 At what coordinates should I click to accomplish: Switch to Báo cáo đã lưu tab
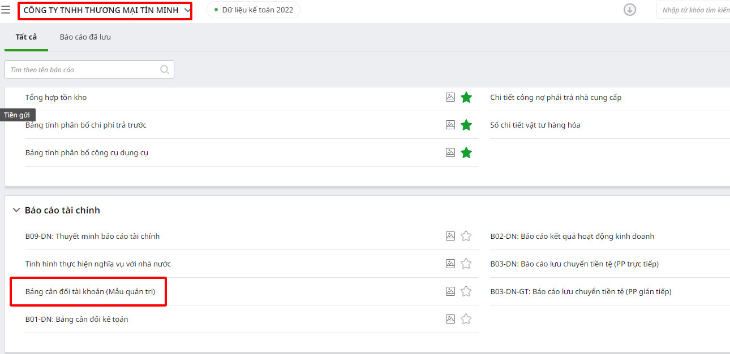pyautogui.click(x=85, y=37)
